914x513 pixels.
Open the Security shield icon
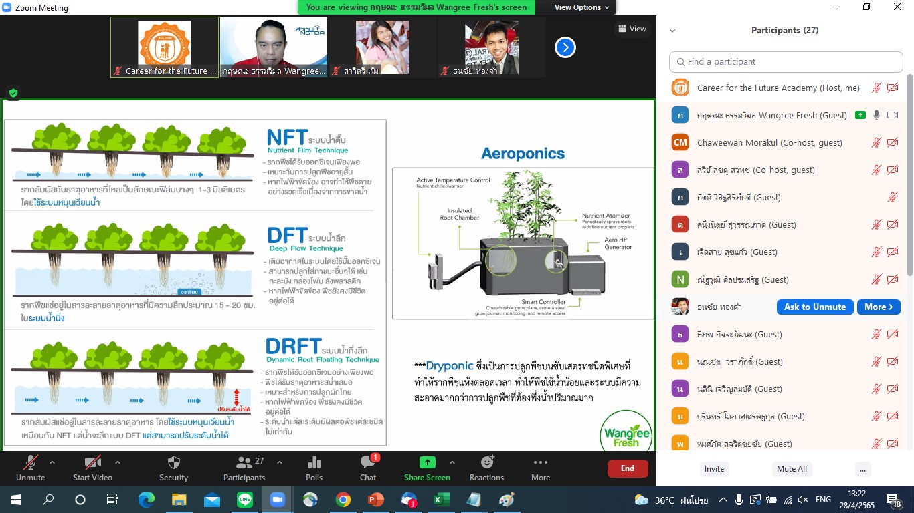pos(173,462)
